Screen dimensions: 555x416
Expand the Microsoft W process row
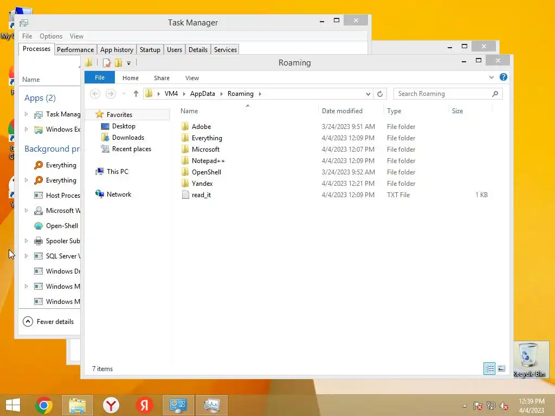point(26,210)
